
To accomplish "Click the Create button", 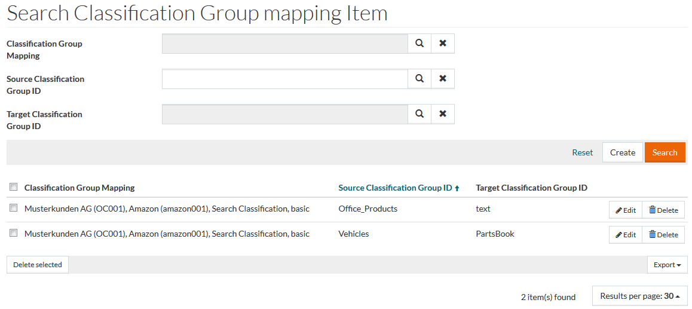I will (622, 152).
